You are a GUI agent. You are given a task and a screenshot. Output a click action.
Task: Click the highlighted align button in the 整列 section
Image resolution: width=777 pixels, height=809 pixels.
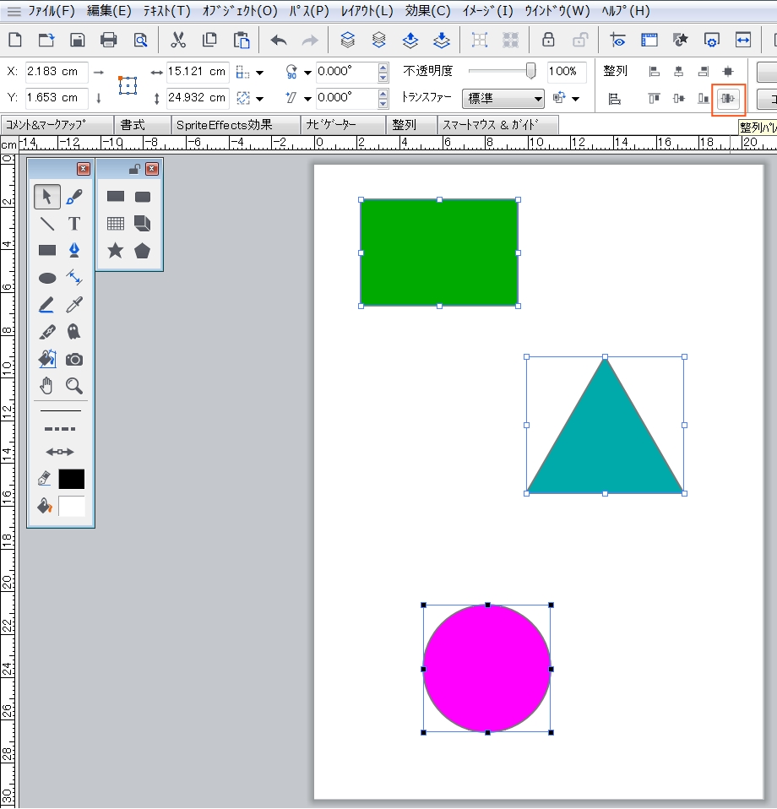pos(728,99)
